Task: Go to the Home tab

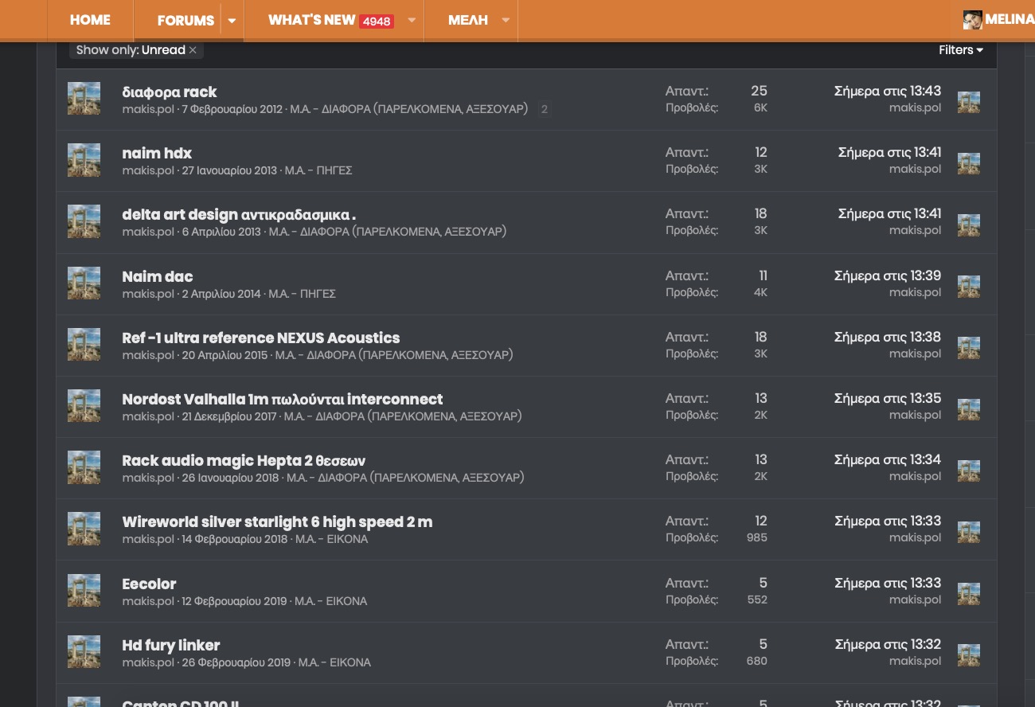Action: 90,20
